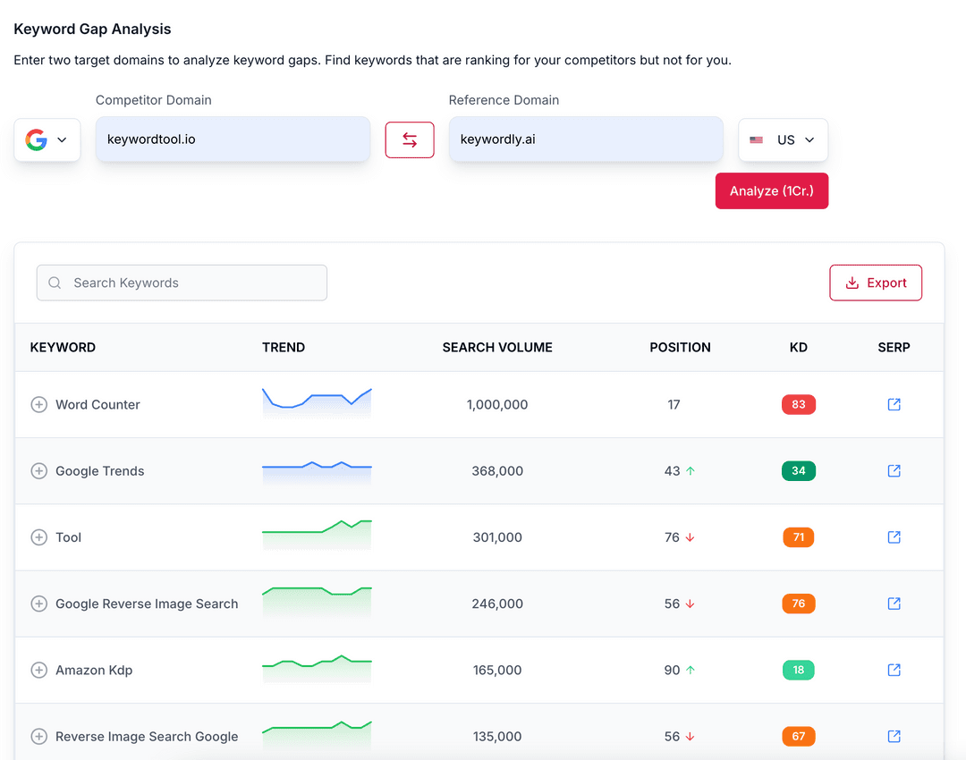Image resolution: width=966 pixels, height=760 pixels.
Task: Click the Google Reverse Image Search keyword text
Action: pos(147,604)
